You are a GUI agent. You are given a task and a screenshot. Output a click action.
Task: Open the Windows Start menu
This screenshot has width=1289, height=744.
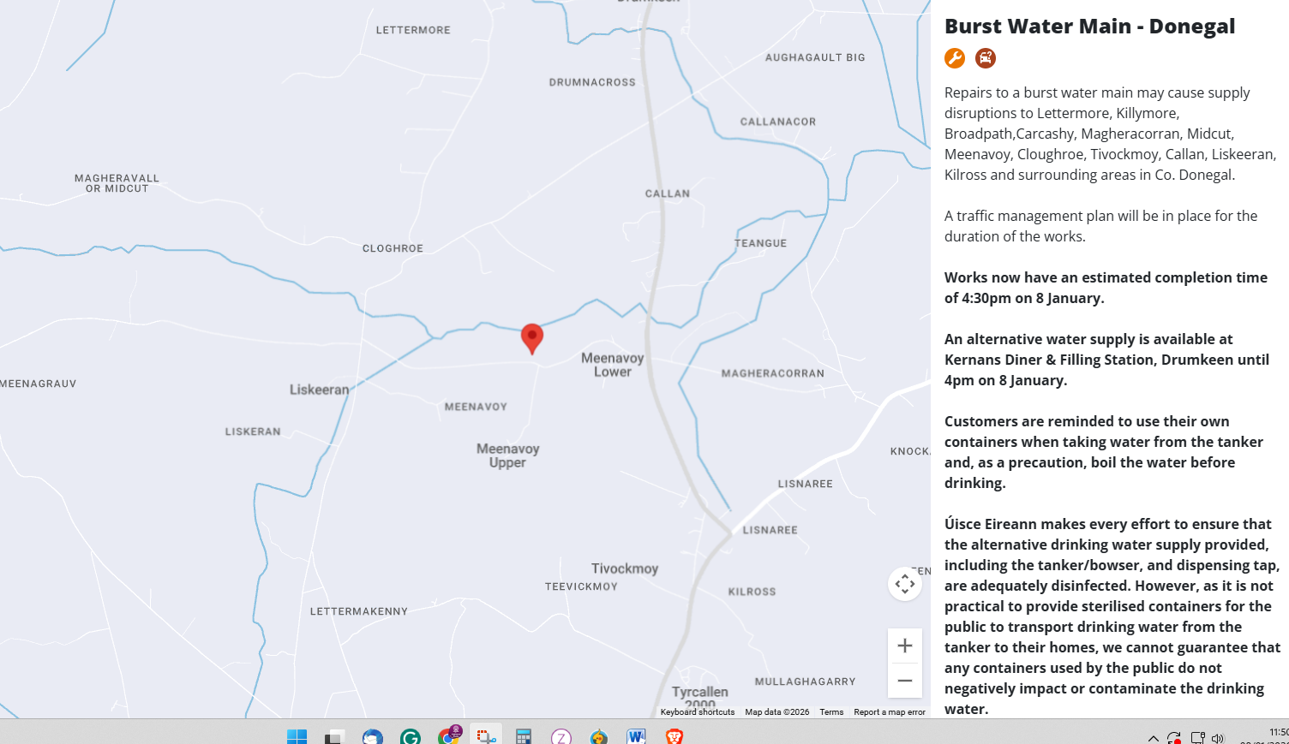[297, 736]
